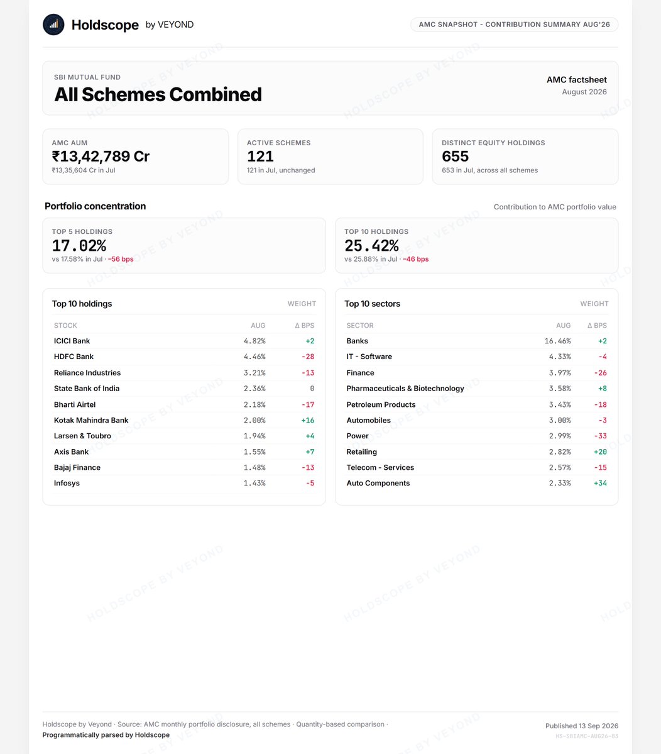Screen dimensions: 661x754
Task: Click the Distinct Equity Holdings value 655
Action: point(455,157)
